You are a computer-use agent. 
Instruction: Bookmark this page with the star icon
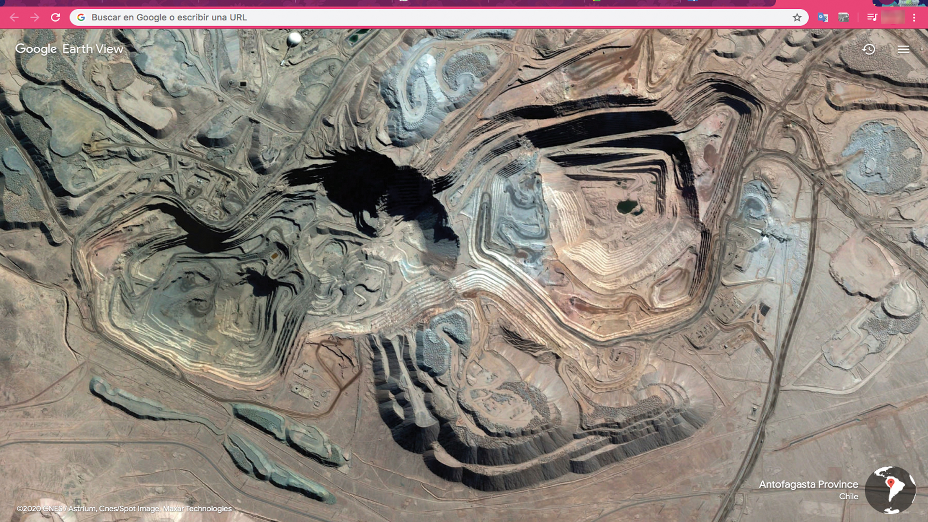point(796,17)
